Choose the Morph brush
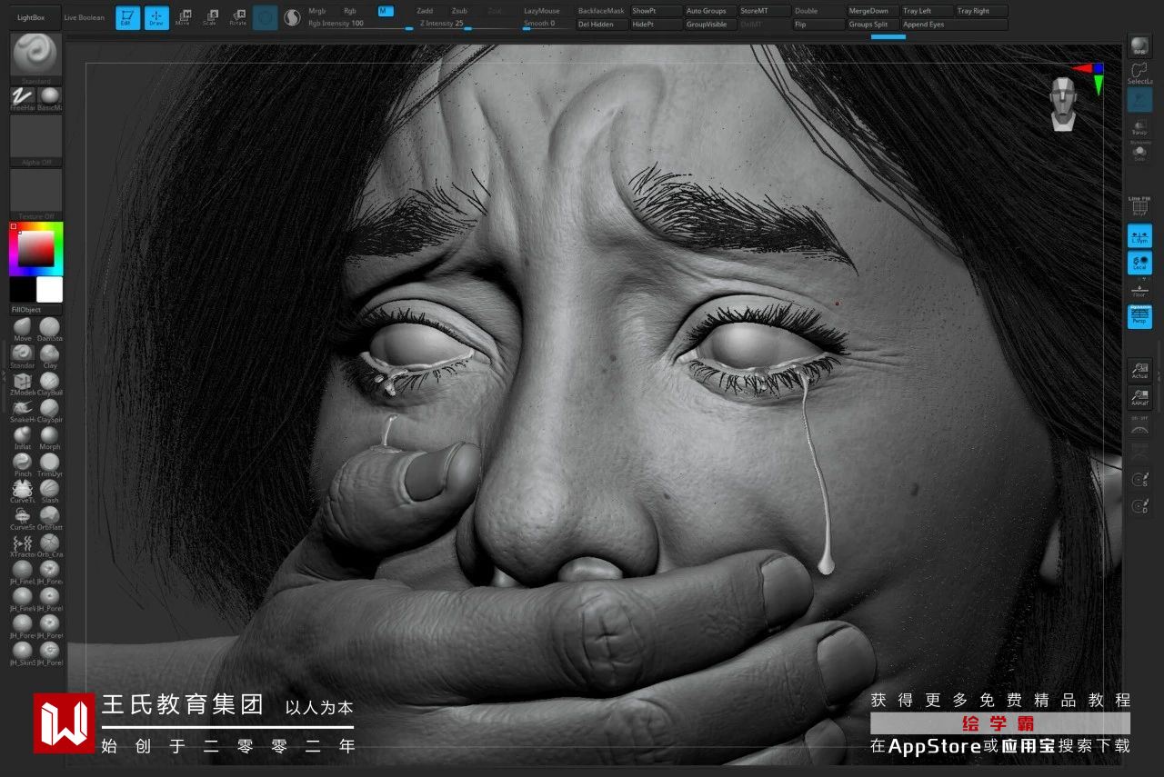 pos(49,437)
